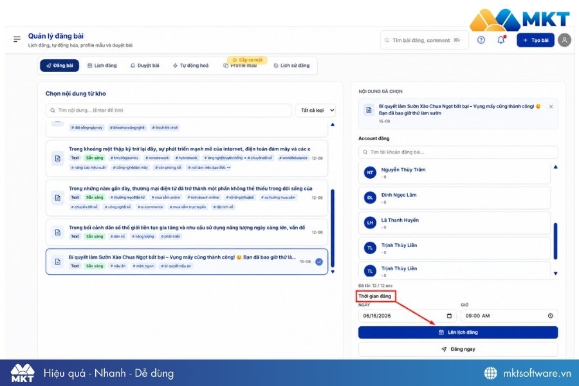Image resolution: width=579 pixels, height=386 pixels.
Task: Click the #hybridwork tag
Action: tap(187, 158)
